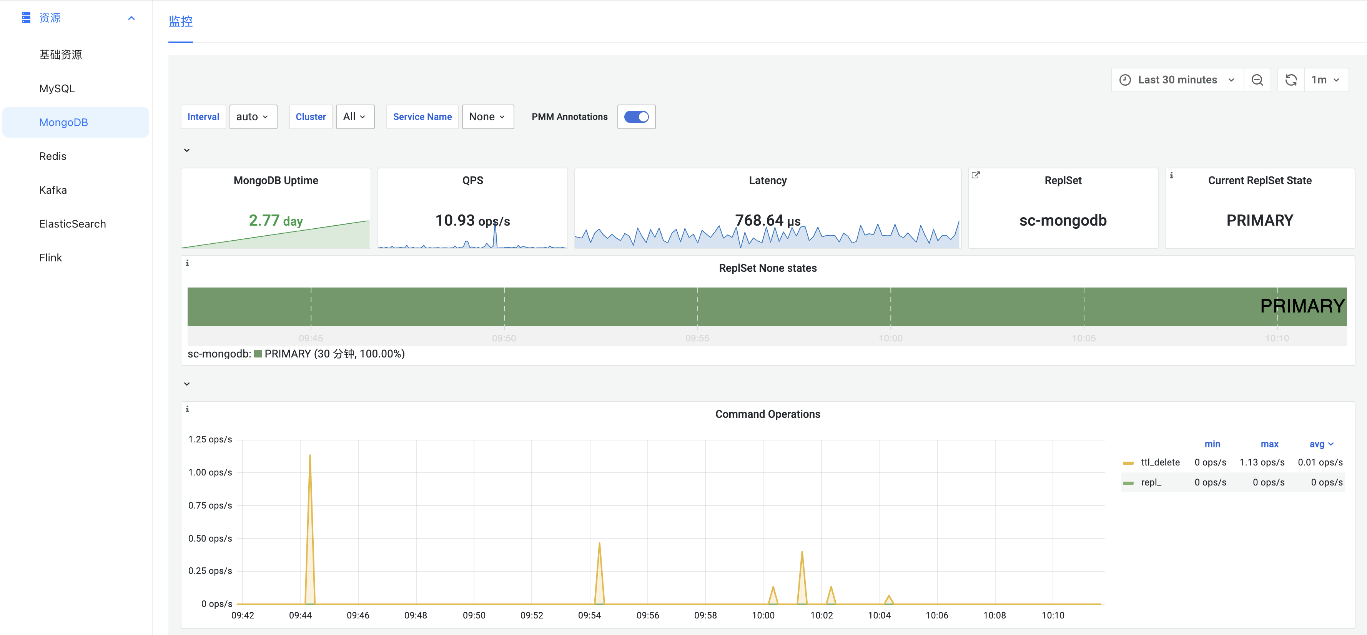This screenshot has height=635, width=1367.
Task: Click the 1.13 ops/s max value
Action: coord(1262,462)
